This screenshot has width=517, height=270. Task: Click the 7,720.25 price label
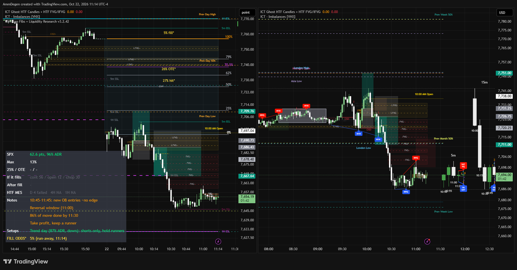pos(504,128)
